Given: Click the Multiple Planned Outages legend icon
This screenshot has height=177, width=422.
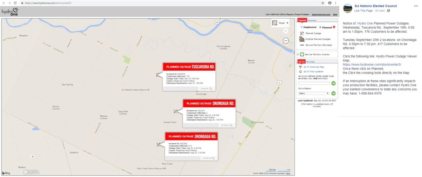Looking at the screenshot, I should 302,39.
